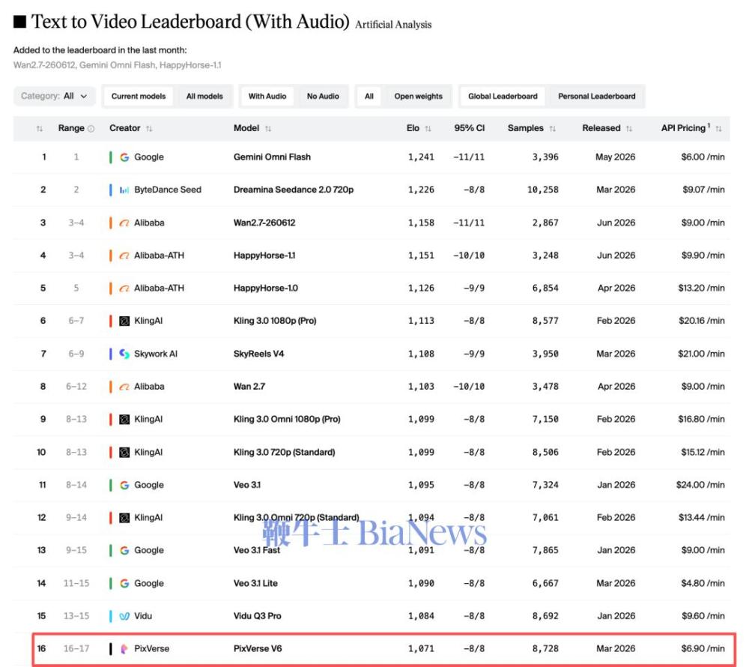Show the Range info tooltip icon
Image resolution: width=749 pixels, height=667 pixels.
[x=91, y=128]
